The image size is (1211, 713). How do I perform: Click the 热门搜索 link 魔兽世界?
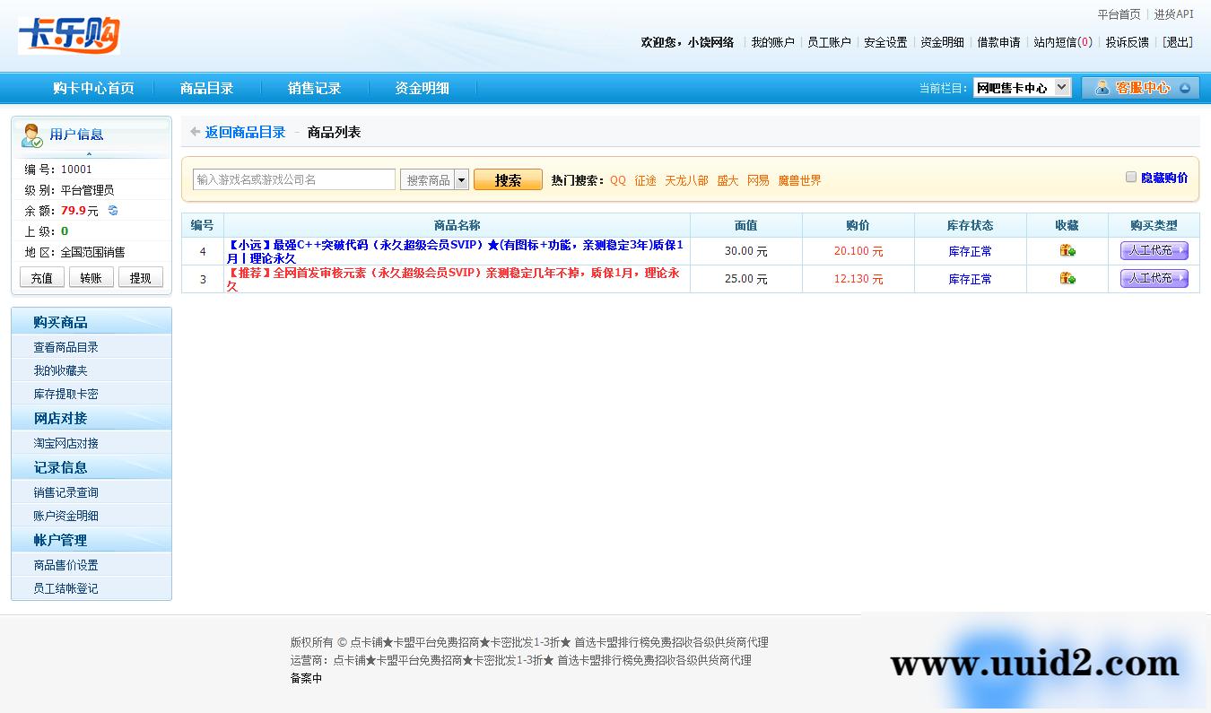pyautogui.click(x=800, y=179)
